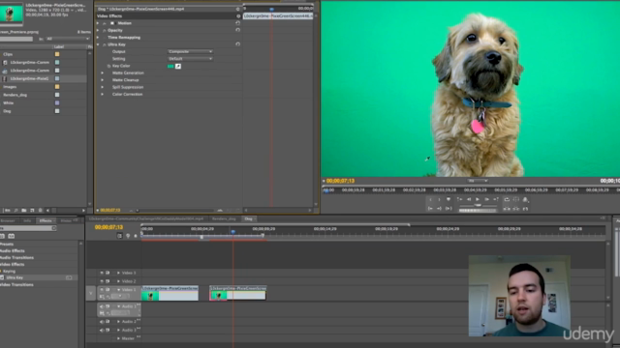The height and width of the screenshot is (348, 620).
Task: Click the Set Out Point button
Action: coord(439,200)
